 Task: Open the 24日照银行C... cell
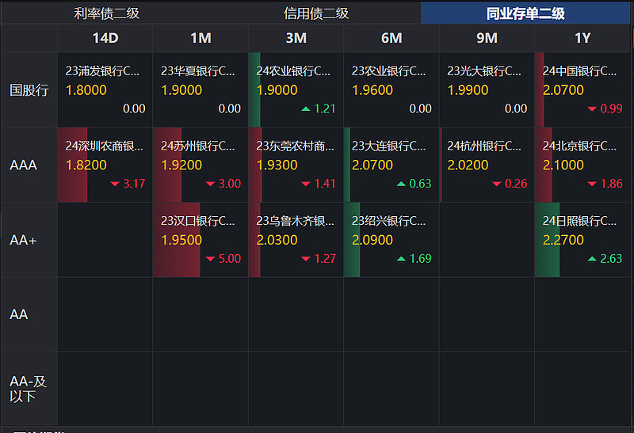point(582,240)
